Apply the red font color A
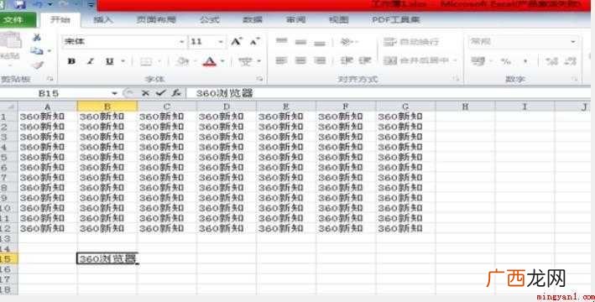Viewport: 595px width, 302px height. pyautogui.click(x=209, y=61)
